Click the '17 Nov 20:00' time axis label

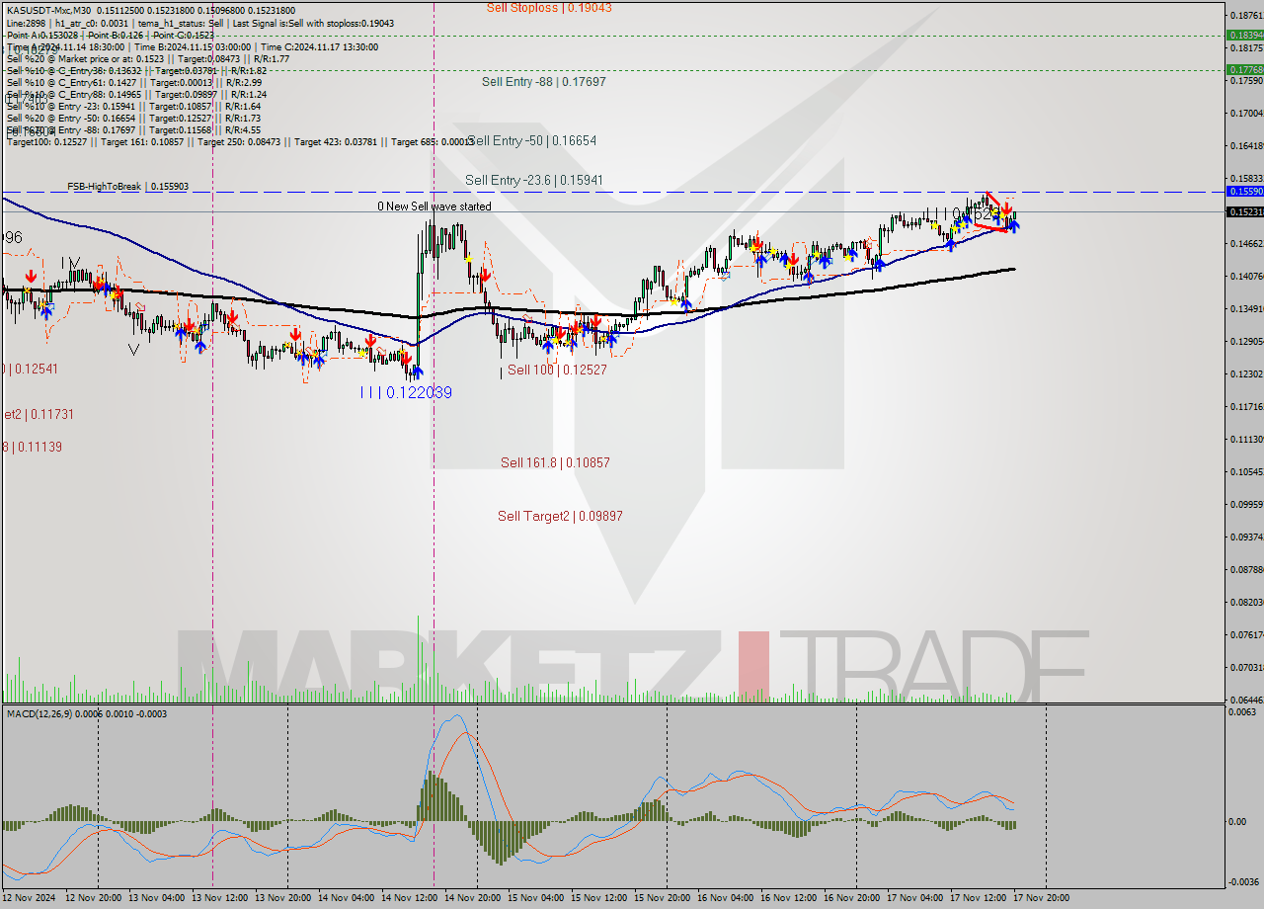[x=1044, y=898]
